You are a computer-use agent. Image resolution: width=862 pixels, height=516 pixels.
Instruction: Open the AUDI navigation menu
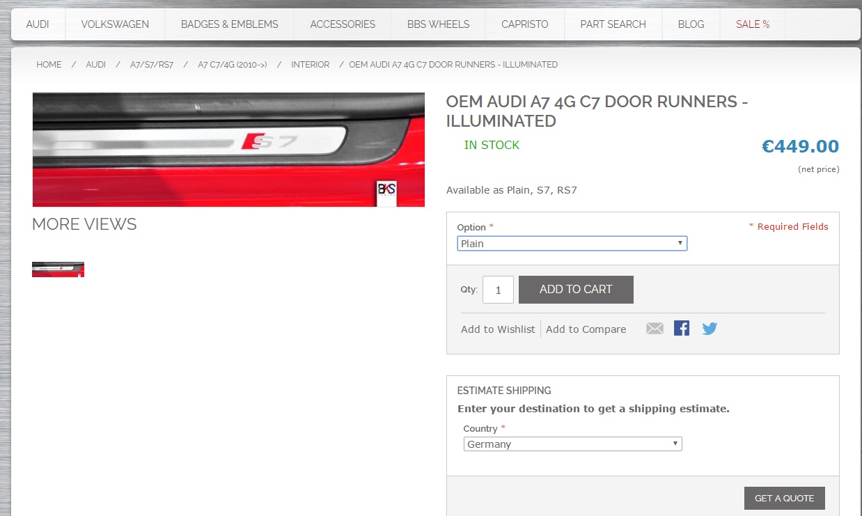[38, 24]
